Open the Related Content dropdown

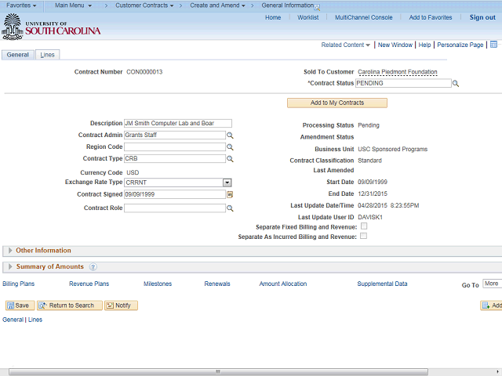tap(345, 45)
